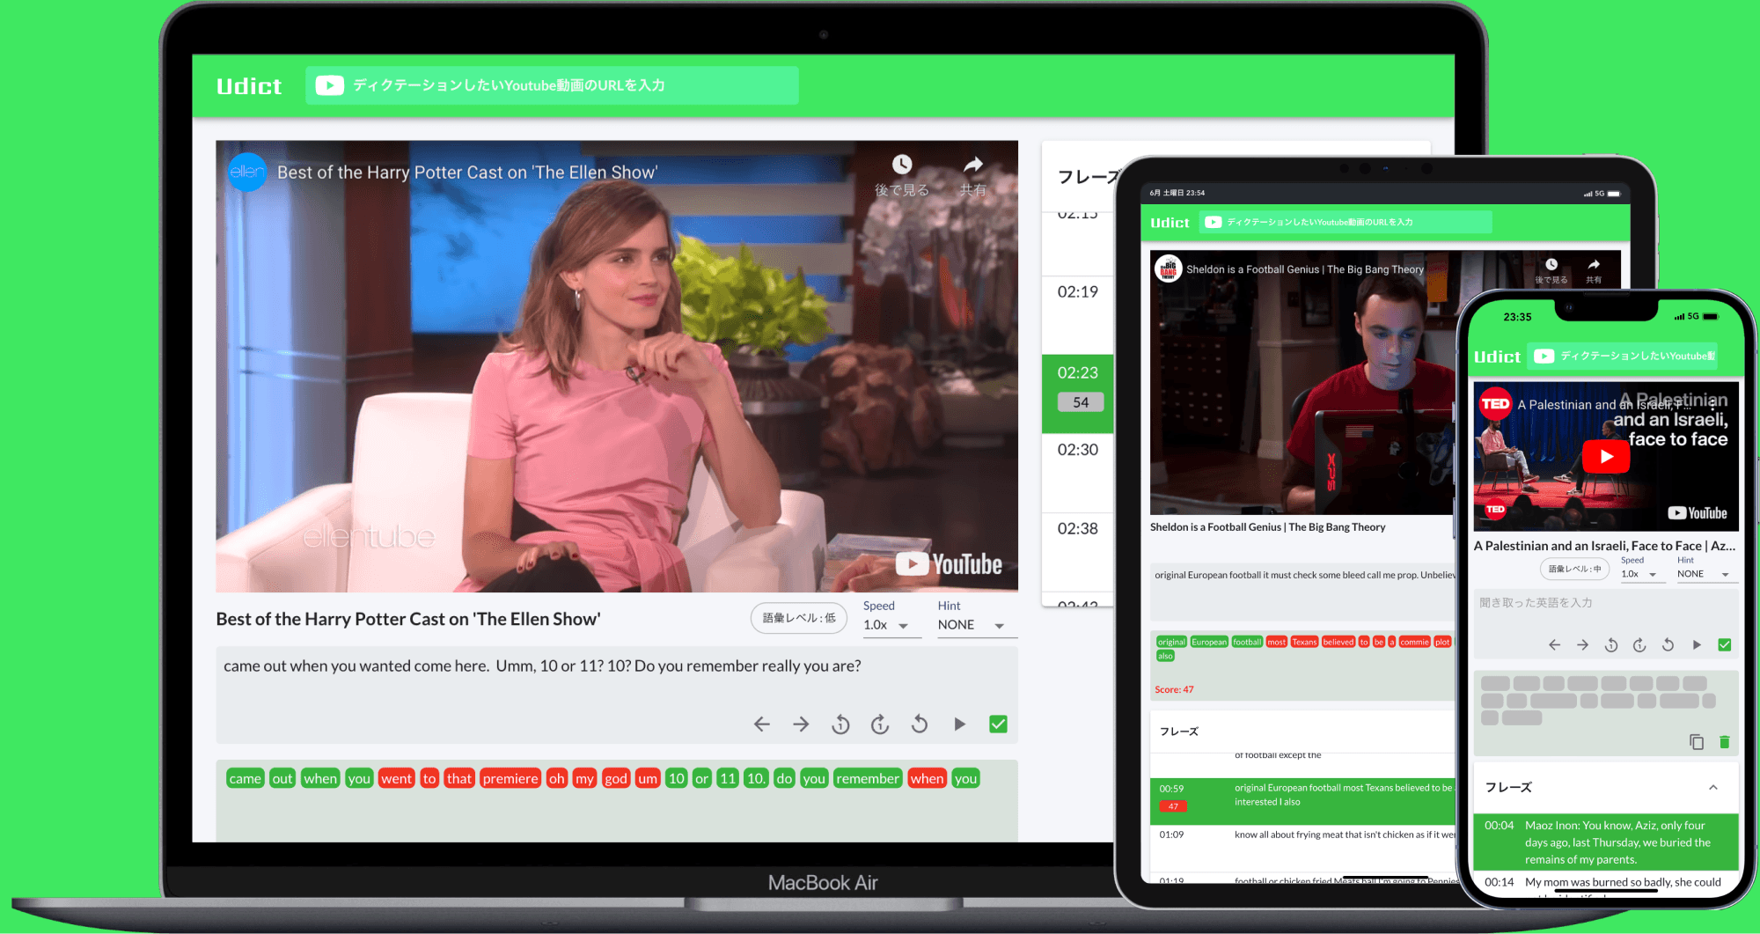This screenshot has height=934, width=1760.
Task: Click previous phrase arrow on laptop
Action: point(762,724)
